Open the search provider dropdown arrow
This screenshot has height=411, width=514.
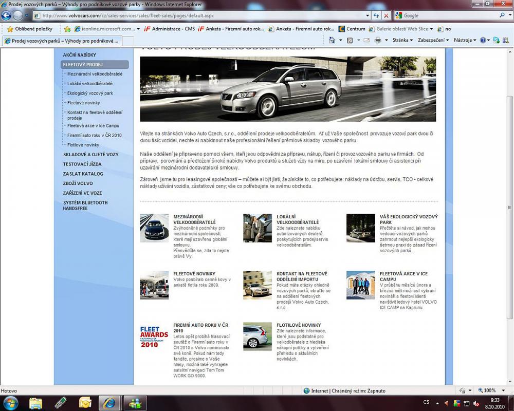(509, 15)
